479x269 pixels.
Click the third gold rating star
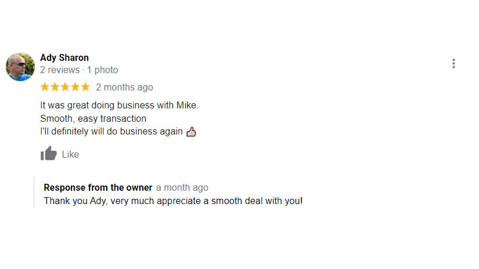(65, 87)
